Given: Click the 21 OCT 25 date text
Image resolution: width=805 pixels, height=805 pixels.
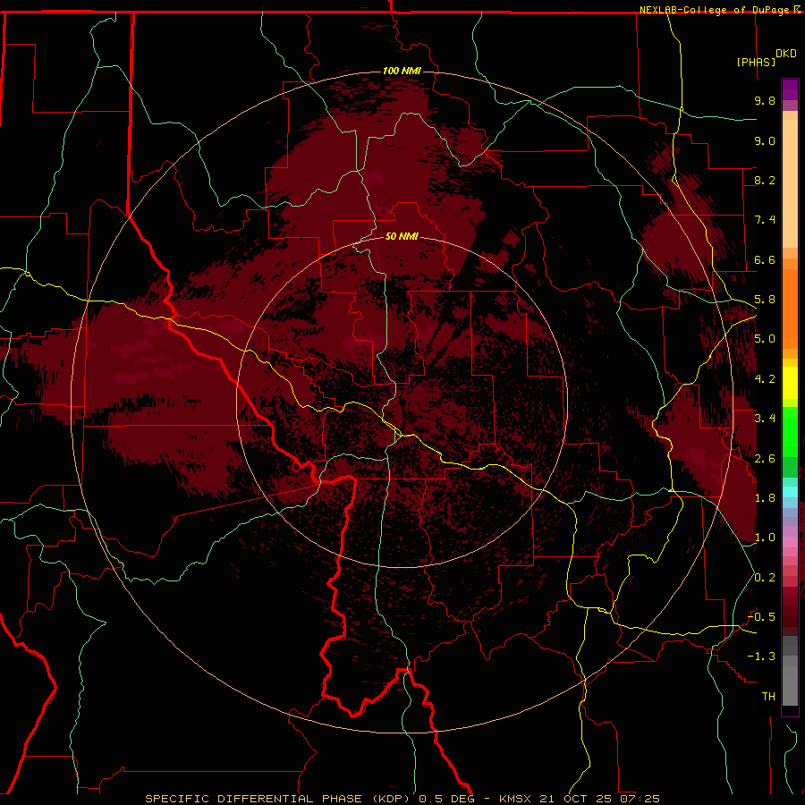Looking at the screenshot, I should coord(575,799).
